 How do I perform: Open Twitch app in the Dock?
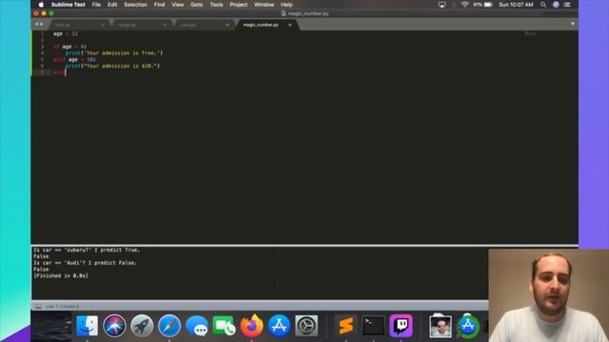(401, 325)
